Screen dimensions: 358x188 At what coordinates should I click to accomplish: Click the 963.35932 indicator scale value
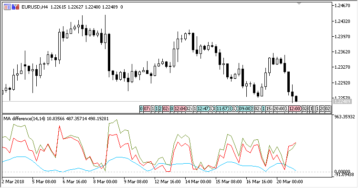[x=345, y=117]
